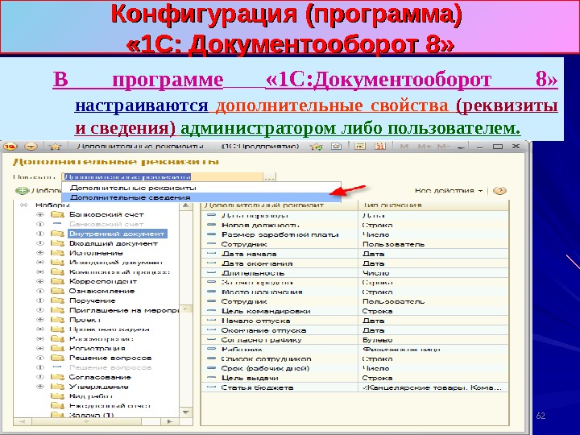Viewport: 580px width, 435px height.
Task: Click the folder icon beside folder-type Решение вопросов
Action: pos(57,358)
